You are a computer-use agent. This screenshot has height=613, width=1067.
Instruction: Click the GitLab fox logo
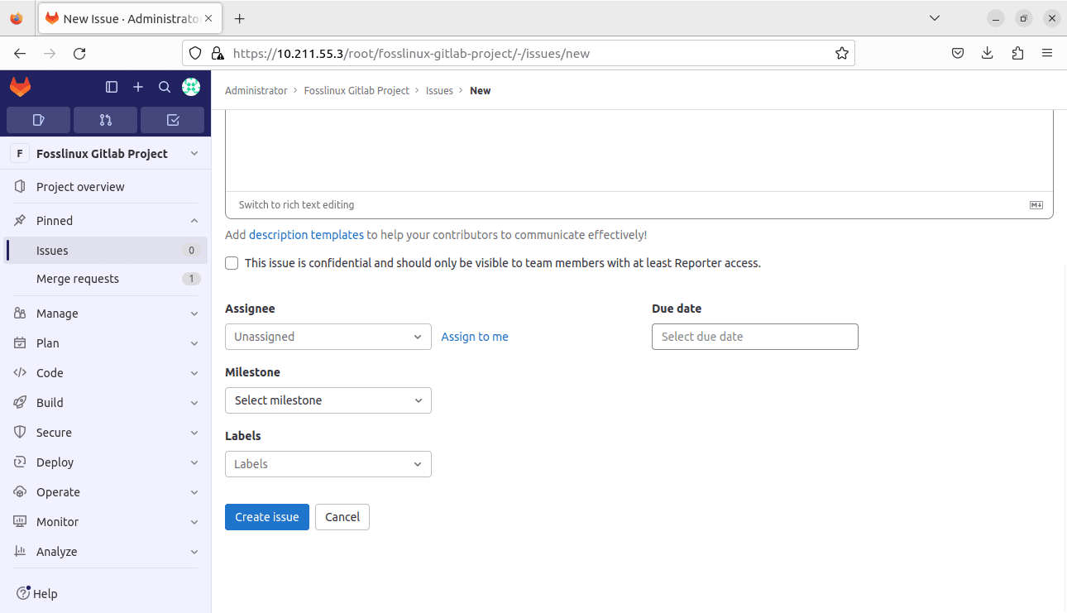coord(20,87)
